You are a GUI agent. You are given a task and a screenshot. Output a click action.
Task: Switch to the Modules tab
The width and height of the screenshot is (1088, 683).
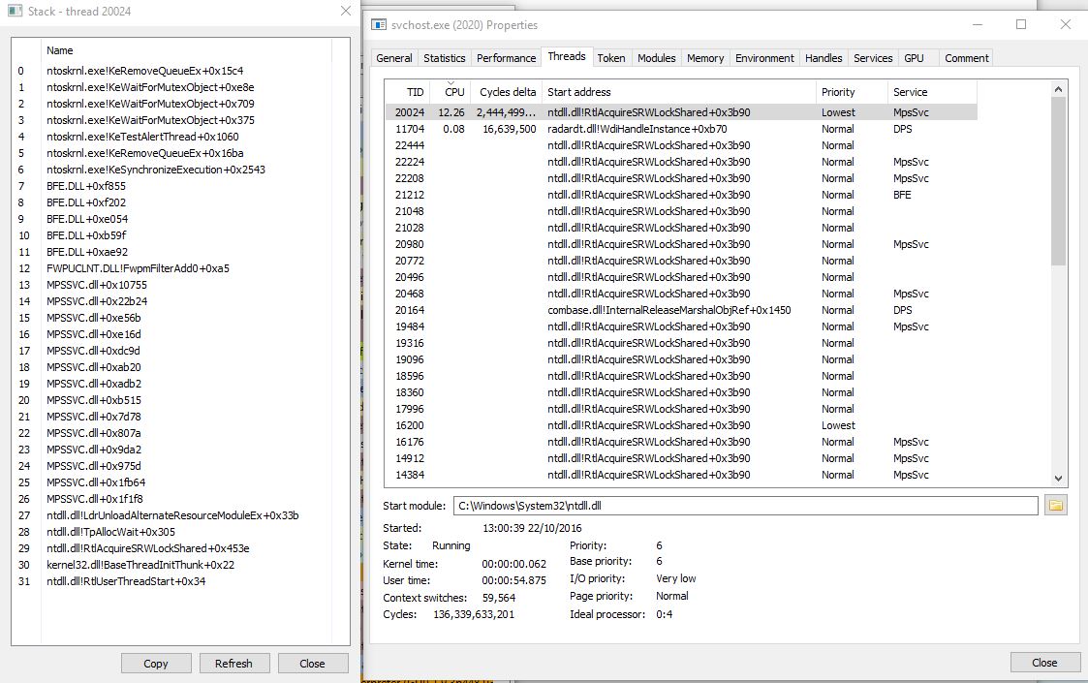(x=656, y=58)
